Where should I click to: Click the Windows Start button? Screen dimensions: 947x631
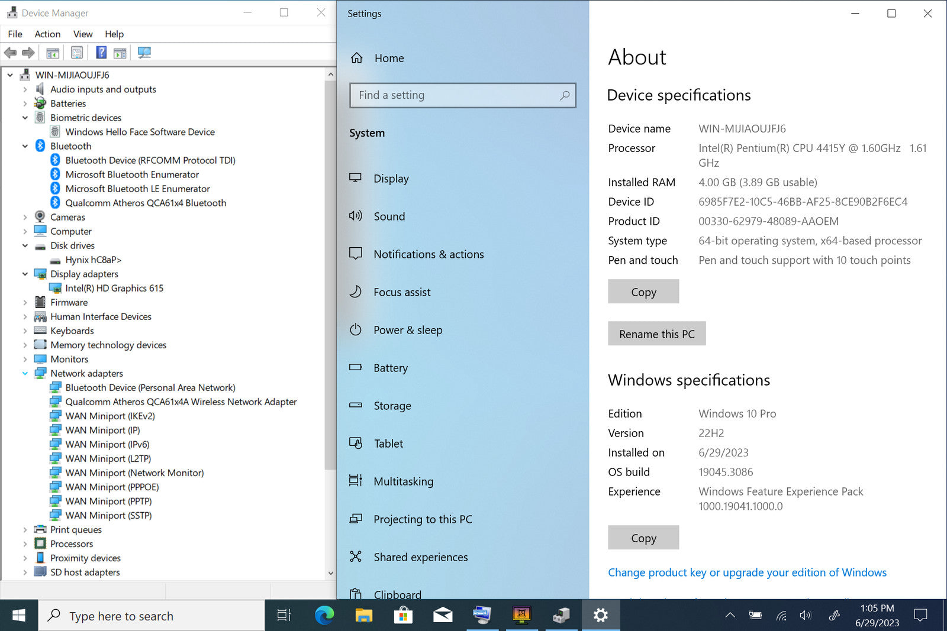pyautogui.click(x=18, y=615)
